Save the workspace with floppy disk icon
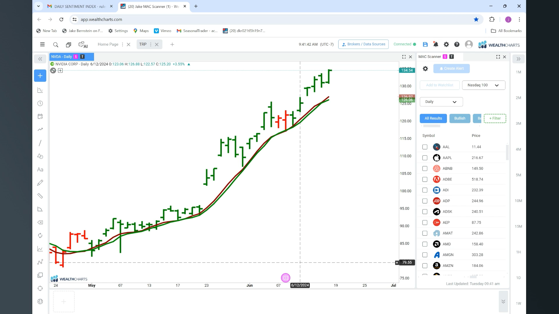Image resolution: width=559 pixels, height=314 pixels. 425,44
